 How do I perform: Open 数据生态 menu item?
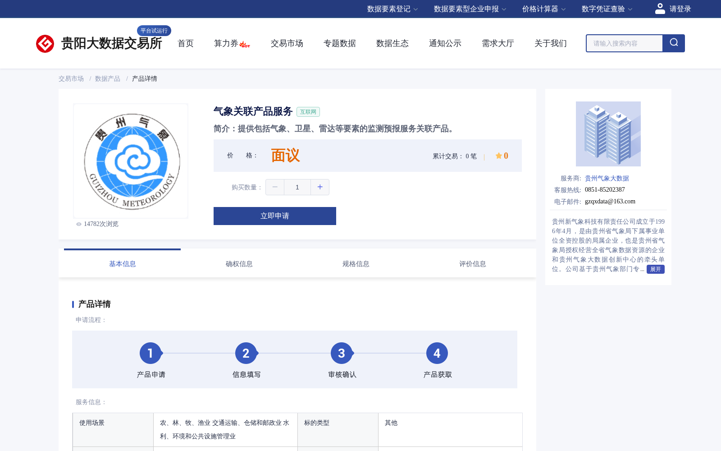coord(392,43)
